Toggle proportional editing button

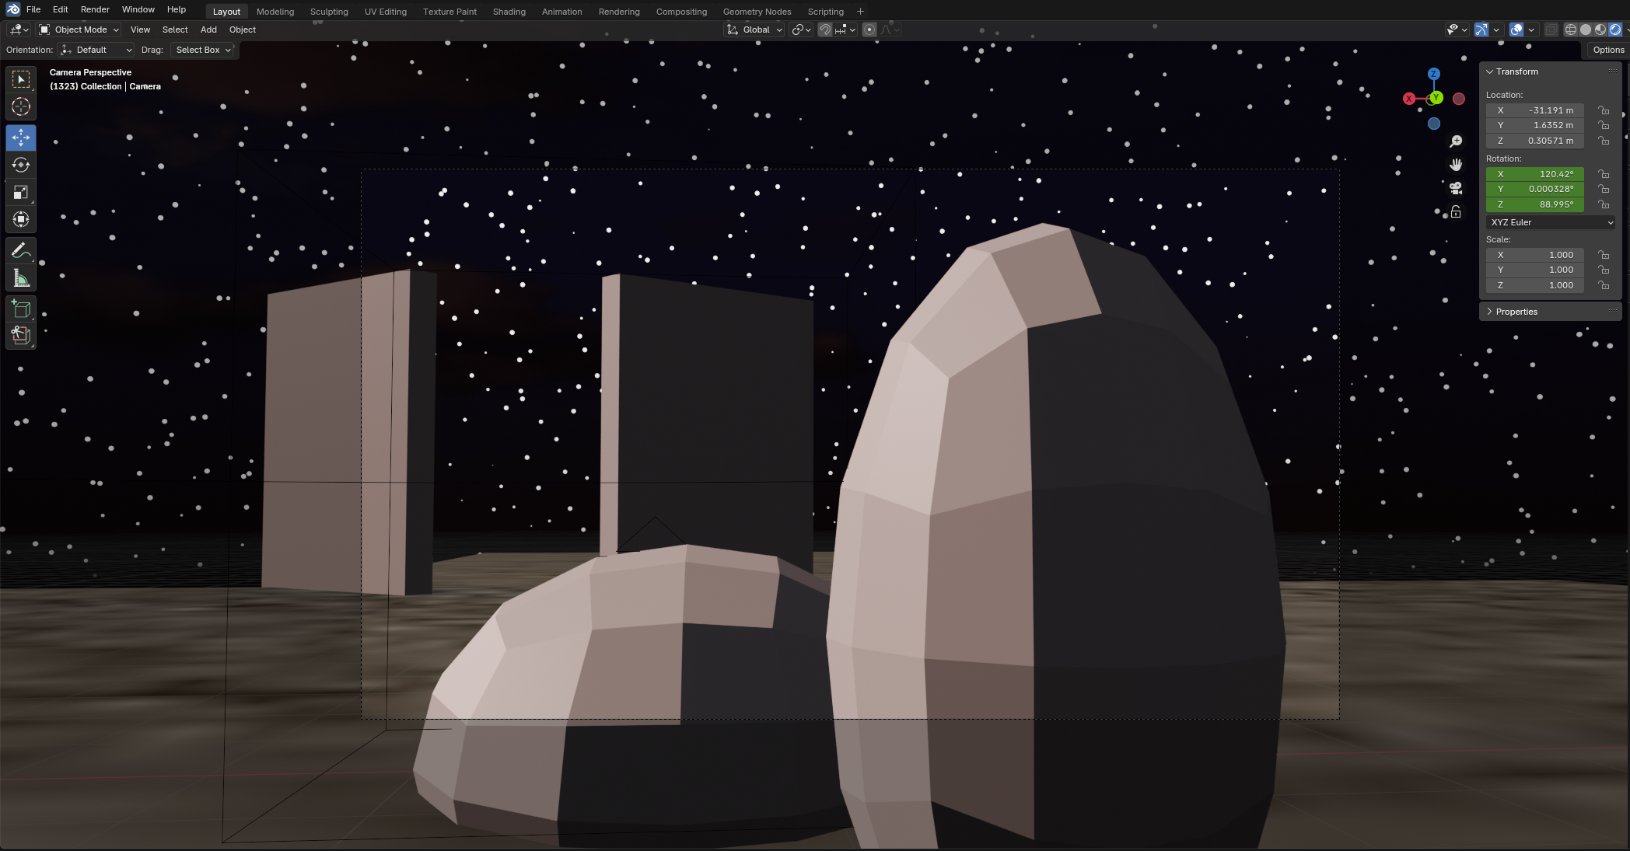click(869, 30)
